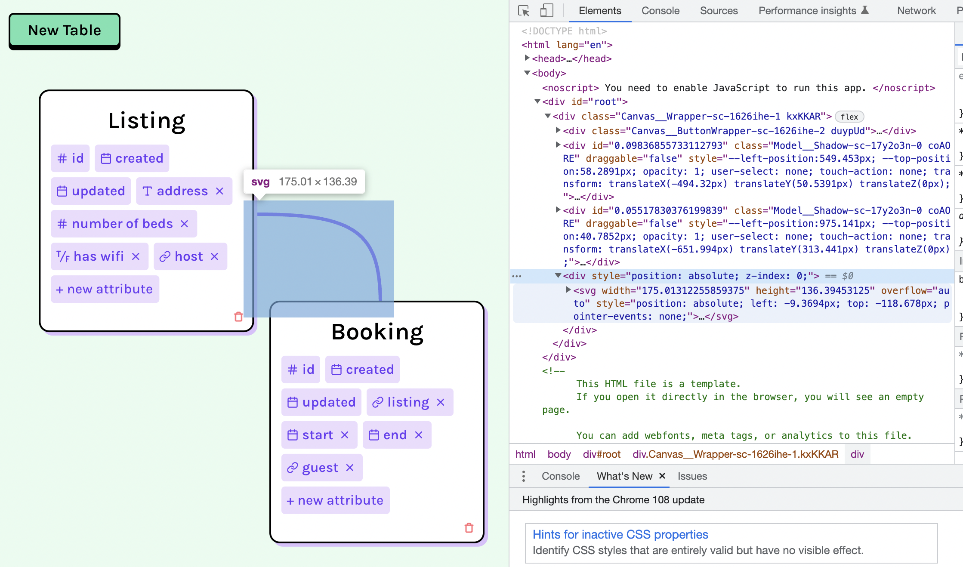Click the calendar icon on the start attribute
Image resolution: width=963 pixels, height=567 pixels.
click(x=292, y=434)
